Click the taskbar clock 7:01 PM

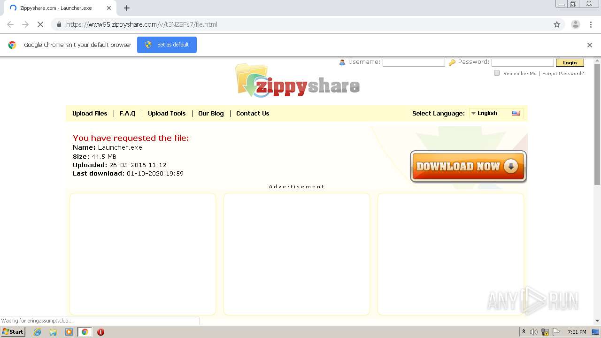pos(577,332)
